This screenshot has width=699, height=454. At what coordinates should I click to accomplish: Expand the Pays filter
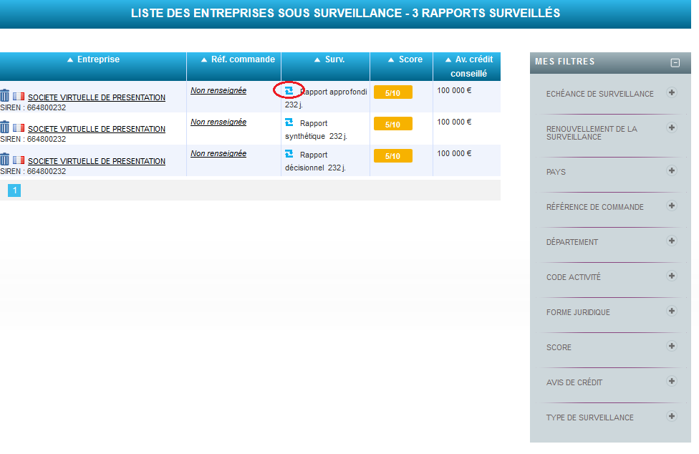(x=671, y=170)
